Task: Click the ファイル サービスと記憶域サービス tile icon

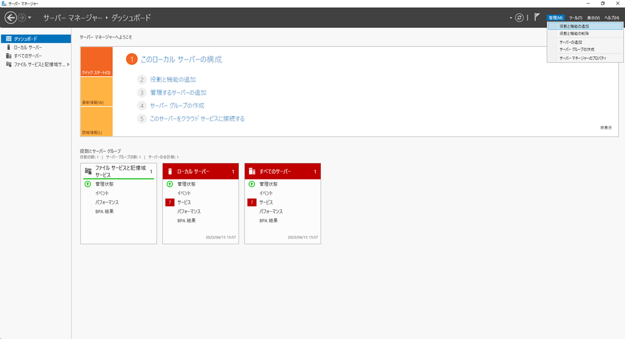Action: pyautogui.click(x=88, y=171)
